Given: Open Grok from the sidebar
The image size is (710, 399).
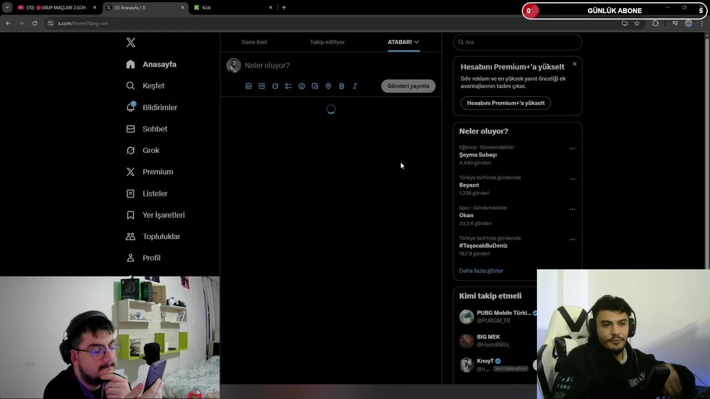Looking at the screenshot, I should pos(143,150).
